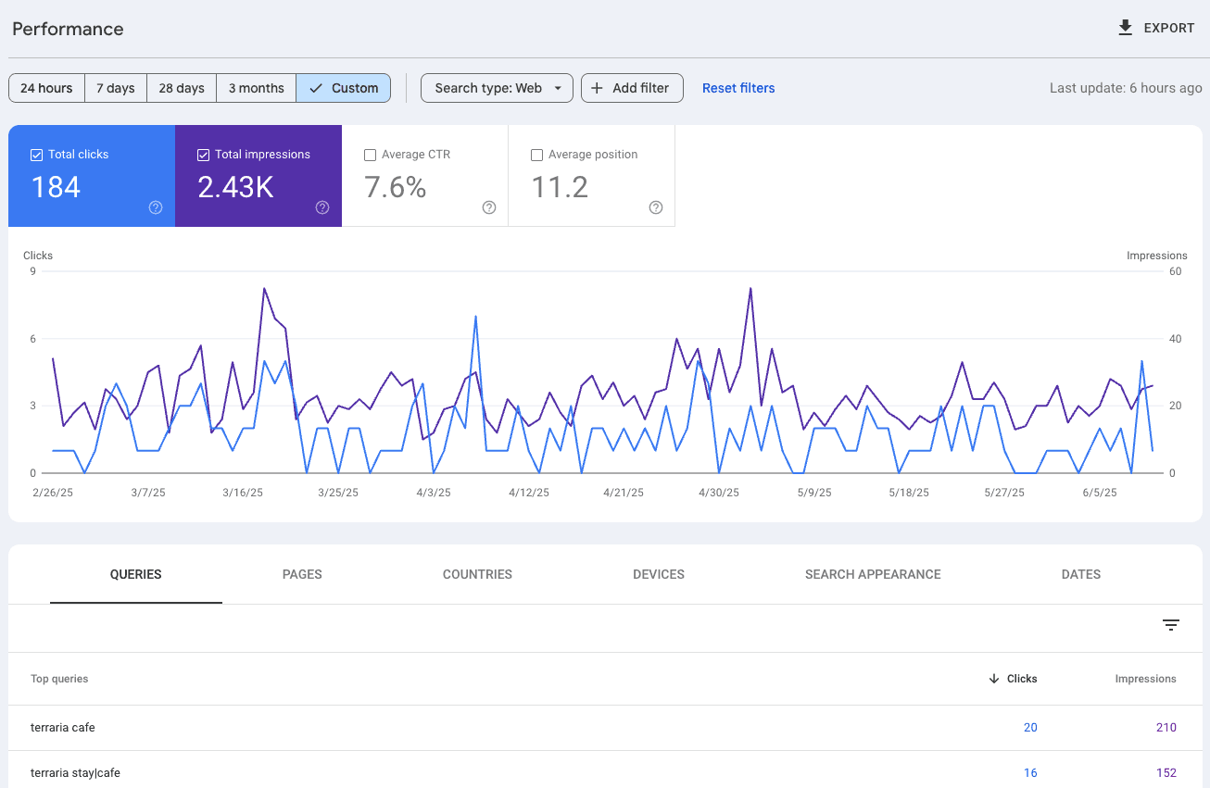The height and width of the screenshot is (788, 1210).
Task: Click the 3/16/25 date label on chart
Action: 243,493
